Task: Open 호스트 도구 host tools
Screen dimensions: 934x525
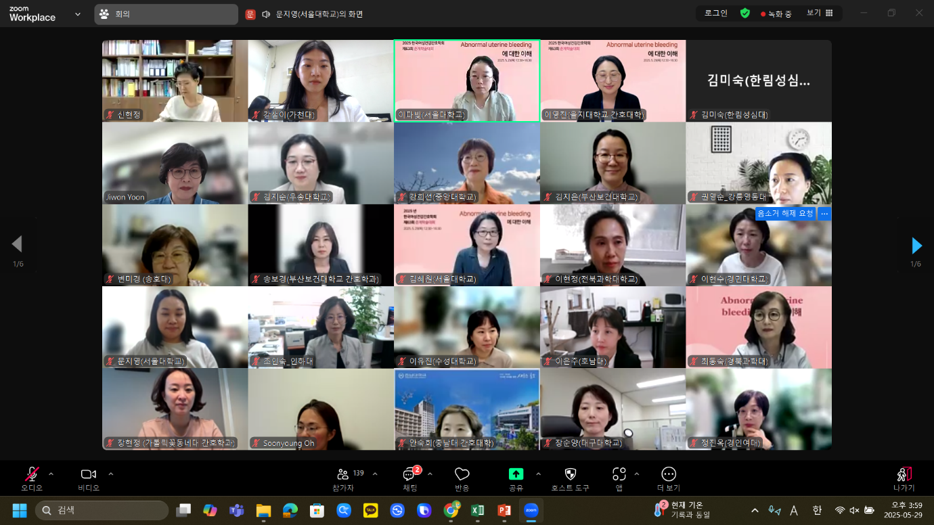Action: coord(570,475)
